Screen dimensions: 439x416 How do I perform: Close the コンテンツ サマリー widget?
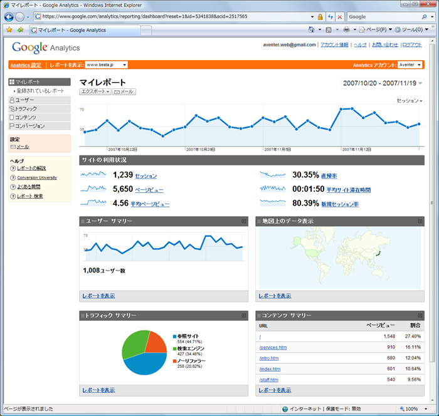pyautogui.click(x=420, y=316)
